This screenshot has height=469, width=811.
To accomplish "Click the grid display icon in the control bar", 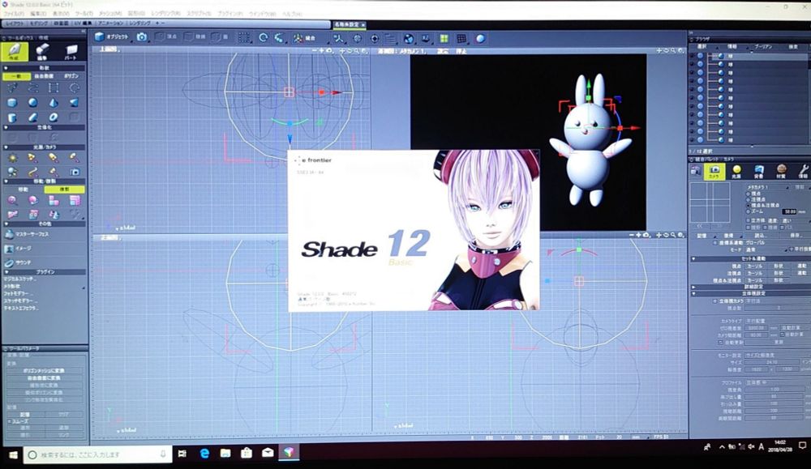I will pyautogui.click(x=462, y=38).
